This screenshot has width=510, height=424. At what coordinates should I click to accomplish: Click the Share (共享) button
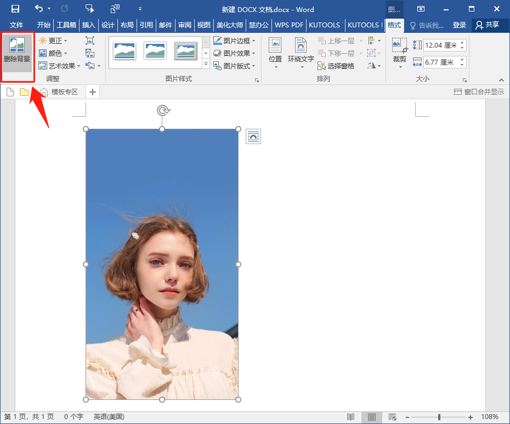pos(487,25)
